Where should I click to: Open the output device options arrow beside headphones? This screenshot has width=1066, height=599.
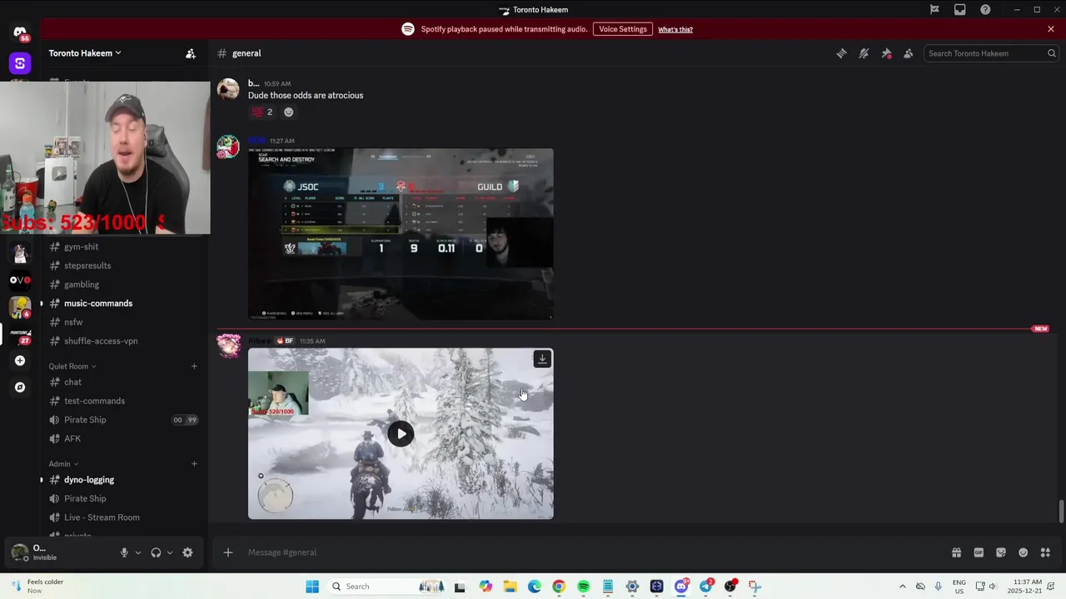click(x=170, y=552)
